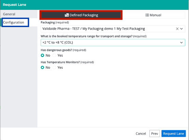Select the +2 °C to +8 °C (COL) field
The image size is (189, 140).
pos(113,42)
